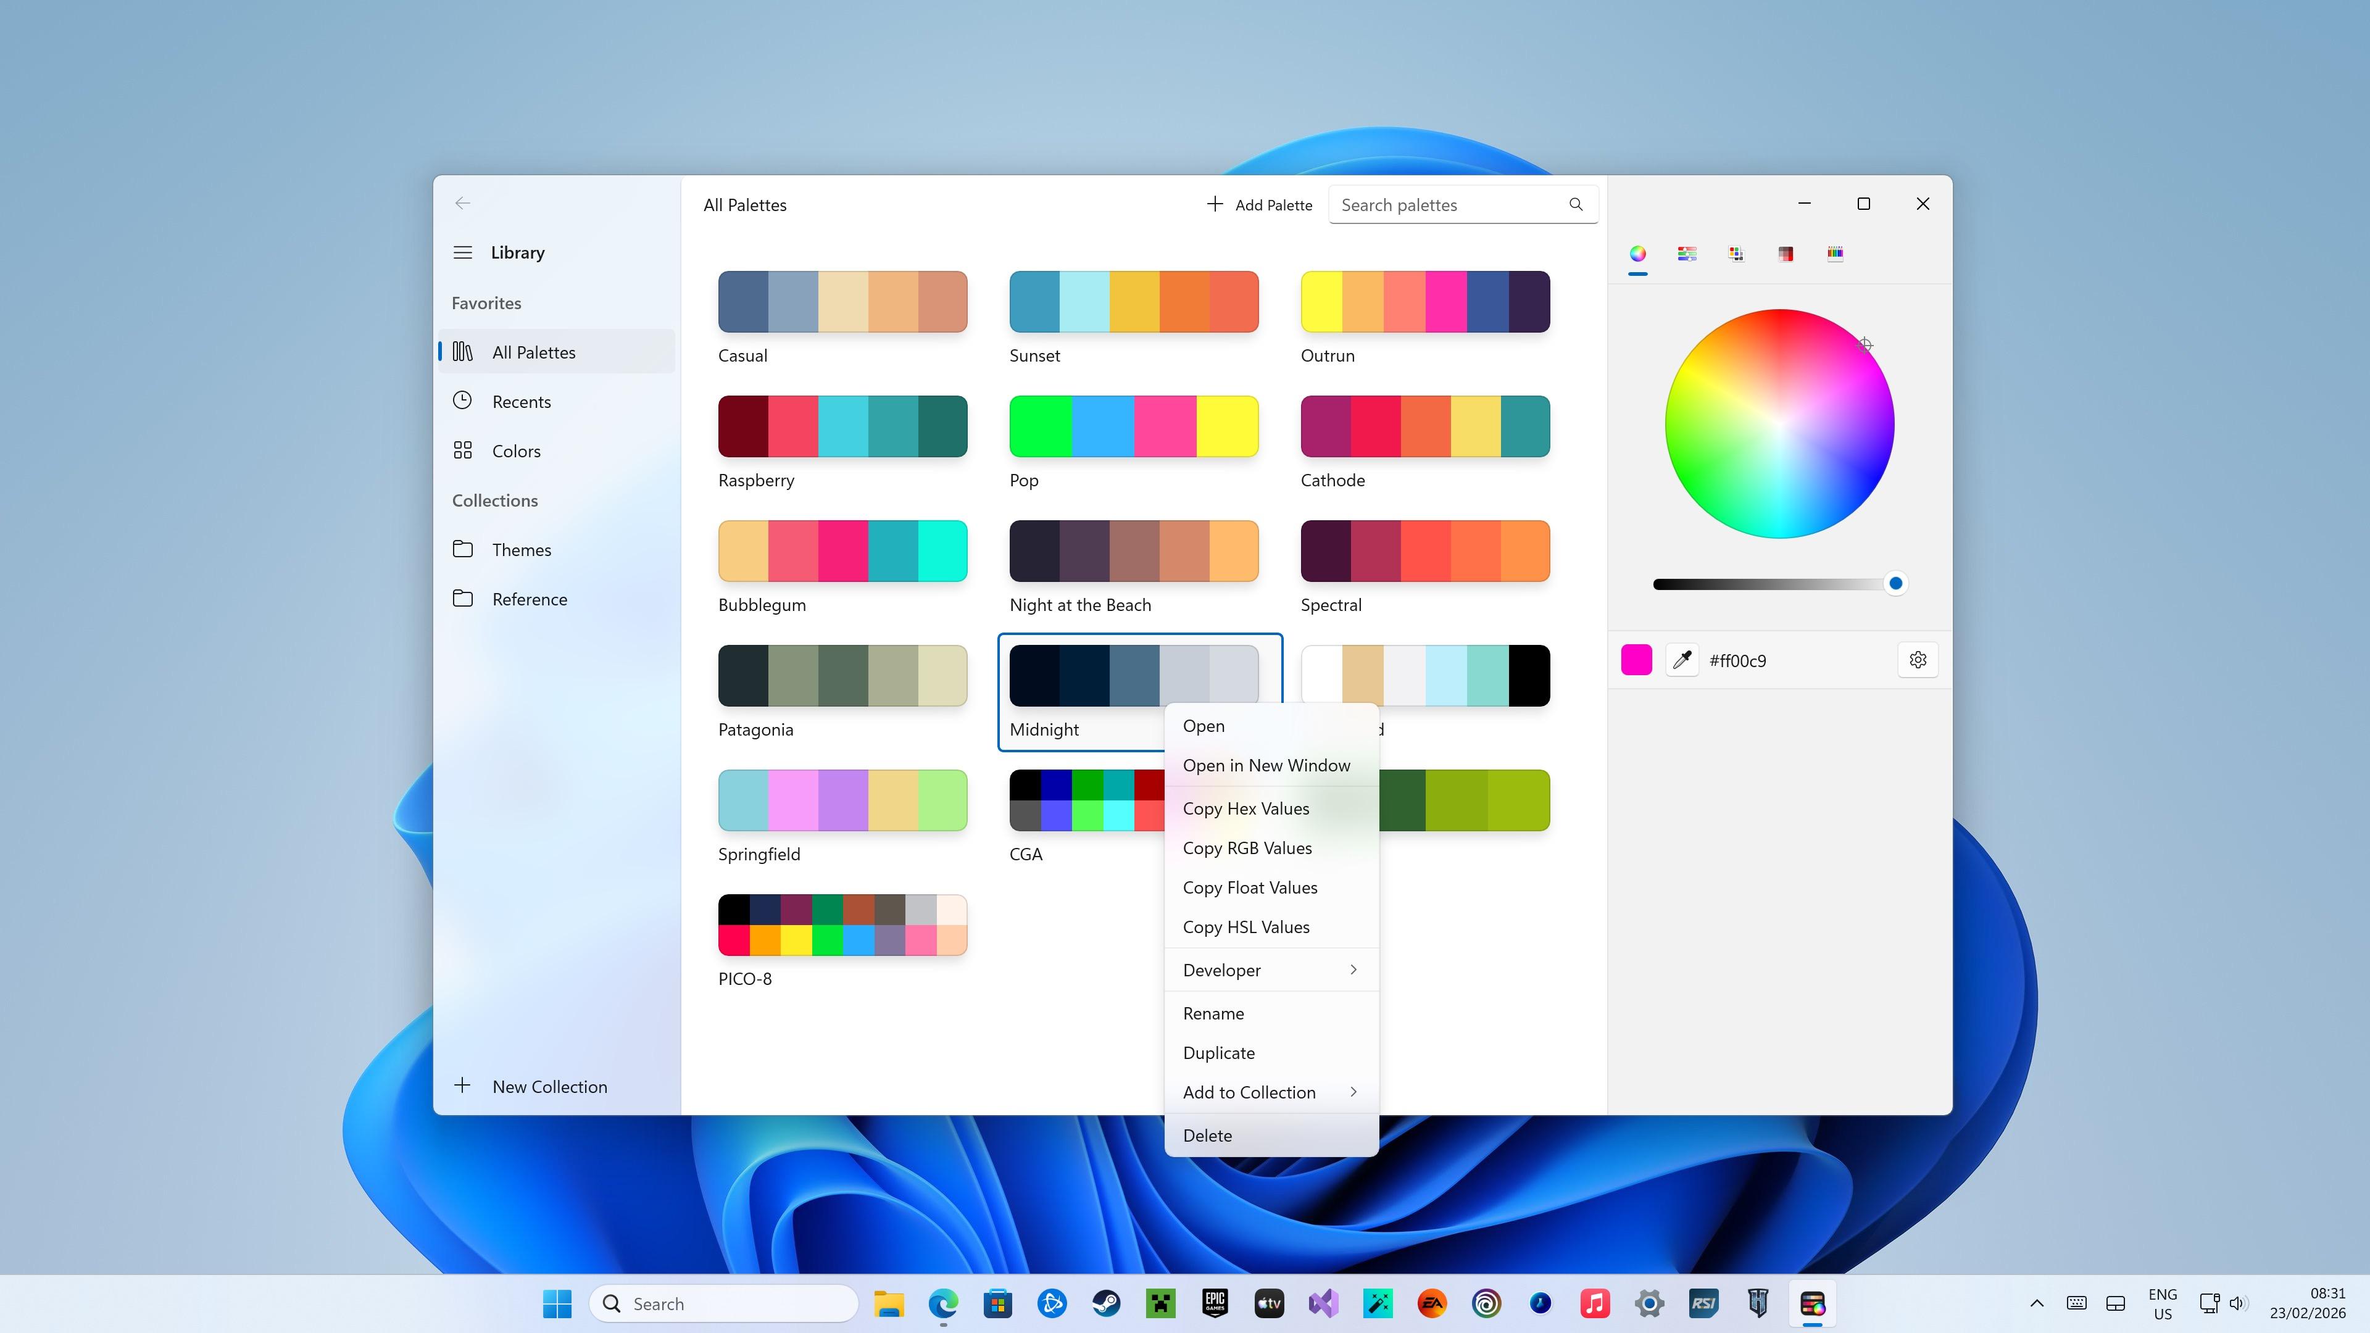Click Duplicate in the context menu
2370x1333 pixels.
pos(1218,1052)
